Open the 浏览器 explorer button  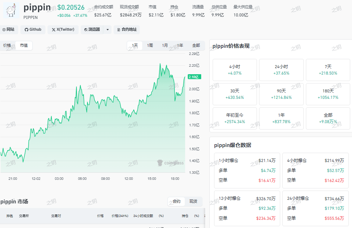pos(92,30)
